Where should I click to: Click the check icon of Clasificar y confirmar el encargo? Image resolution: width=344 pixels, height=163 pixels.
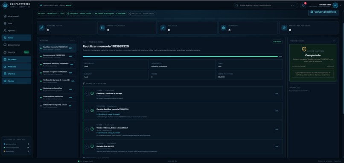pyautogui.click(x=92, y=93)
